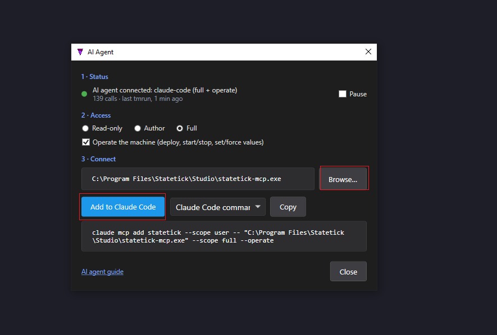Click '139 calls · last tmrun' text

point(138,99)
